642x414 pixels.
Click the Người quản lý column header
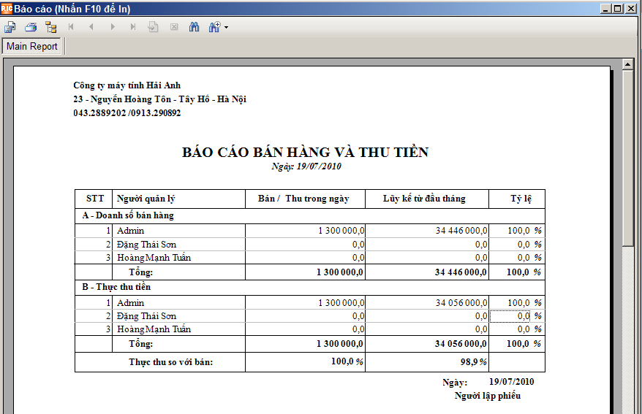(x=146, y=199)
